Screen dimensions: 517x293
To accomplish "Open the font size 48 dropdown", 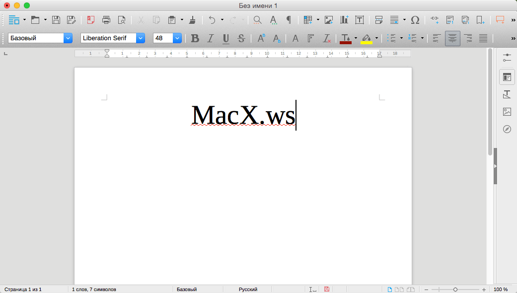I will (177, 38).
